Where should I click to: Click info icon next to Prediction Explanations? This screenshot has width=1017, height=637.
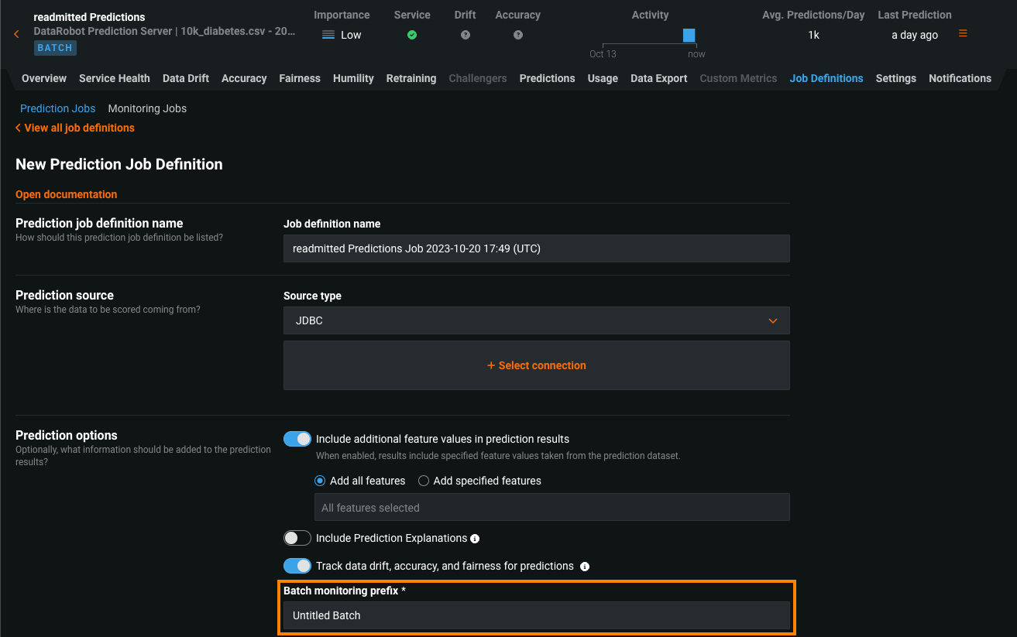[475, 539]
